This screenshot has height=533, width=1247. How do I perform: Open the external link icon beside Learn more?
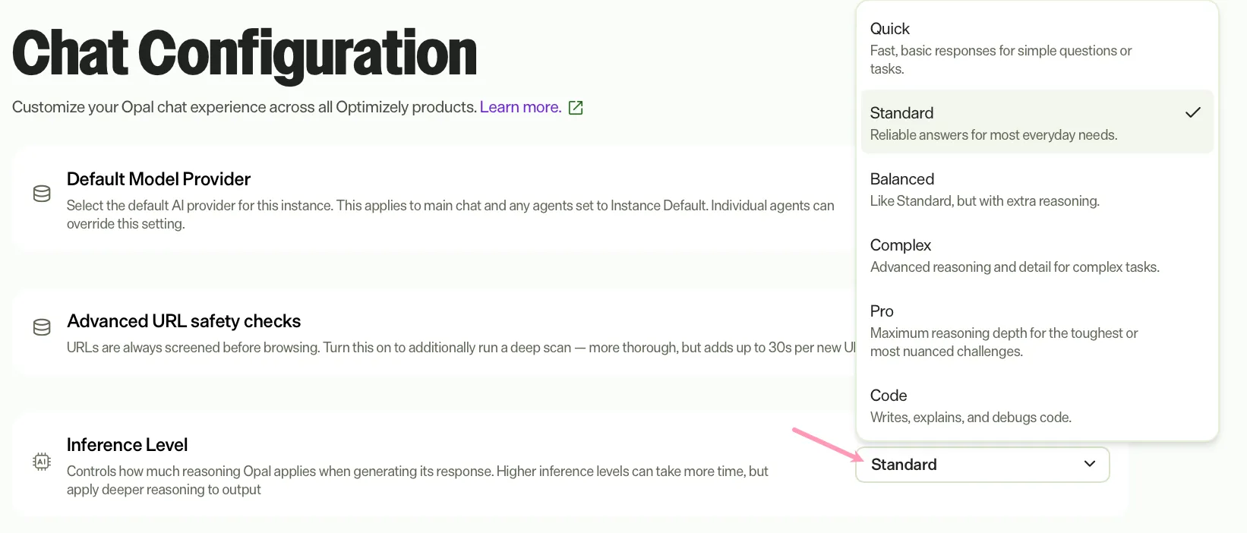click(576, 108)
